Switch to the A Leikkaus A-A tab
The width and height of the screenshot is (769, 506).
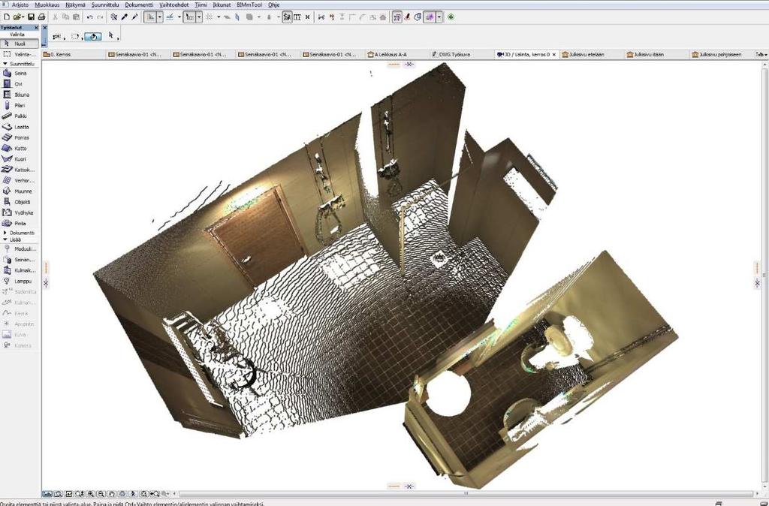(397, 54)
